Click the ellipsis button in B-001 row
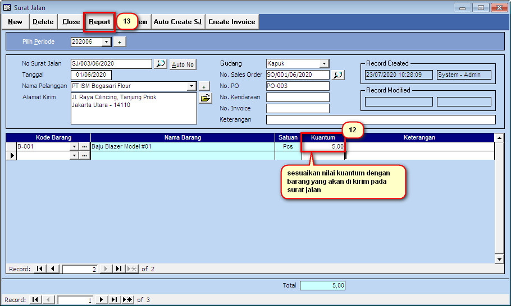 (84, 147)
